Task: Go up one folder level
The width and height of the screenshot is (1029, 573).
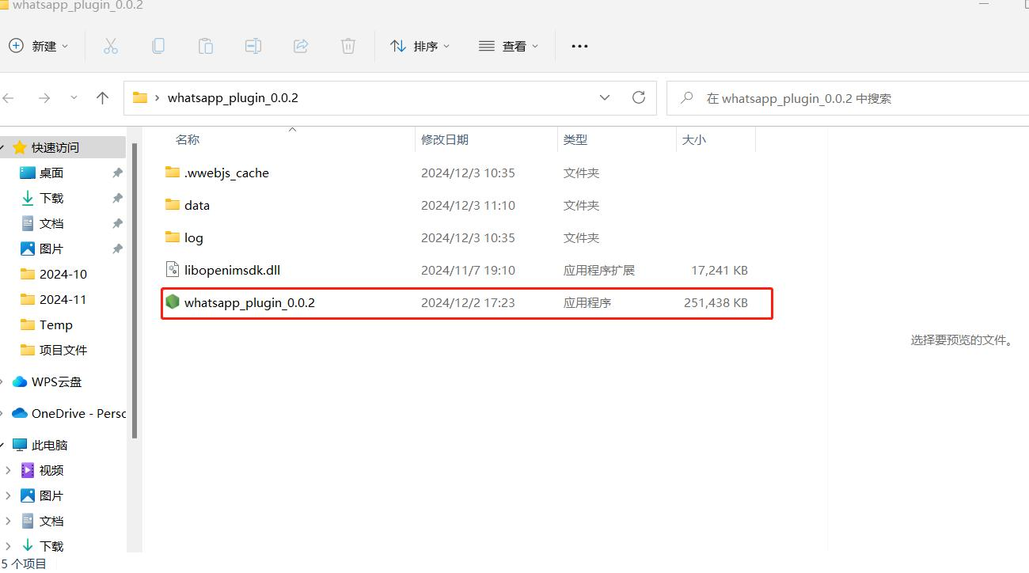Action: (102, 98)
